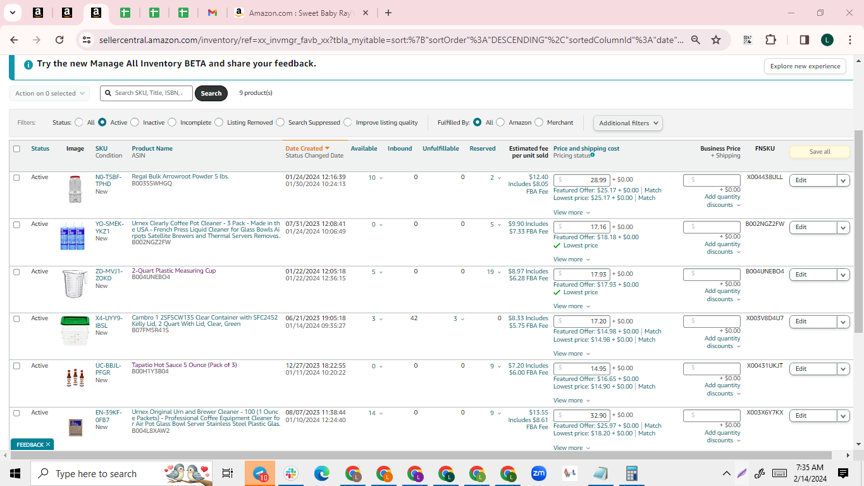The image size is (864, 486).
Task: Open Additional filters dropdown
Action: pyautogui.click(x=628, y=123)
